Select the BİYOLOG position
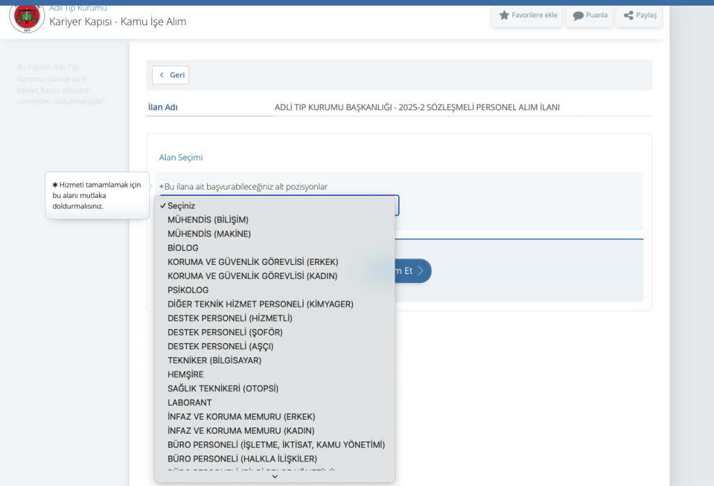 [x=183, y=248]
